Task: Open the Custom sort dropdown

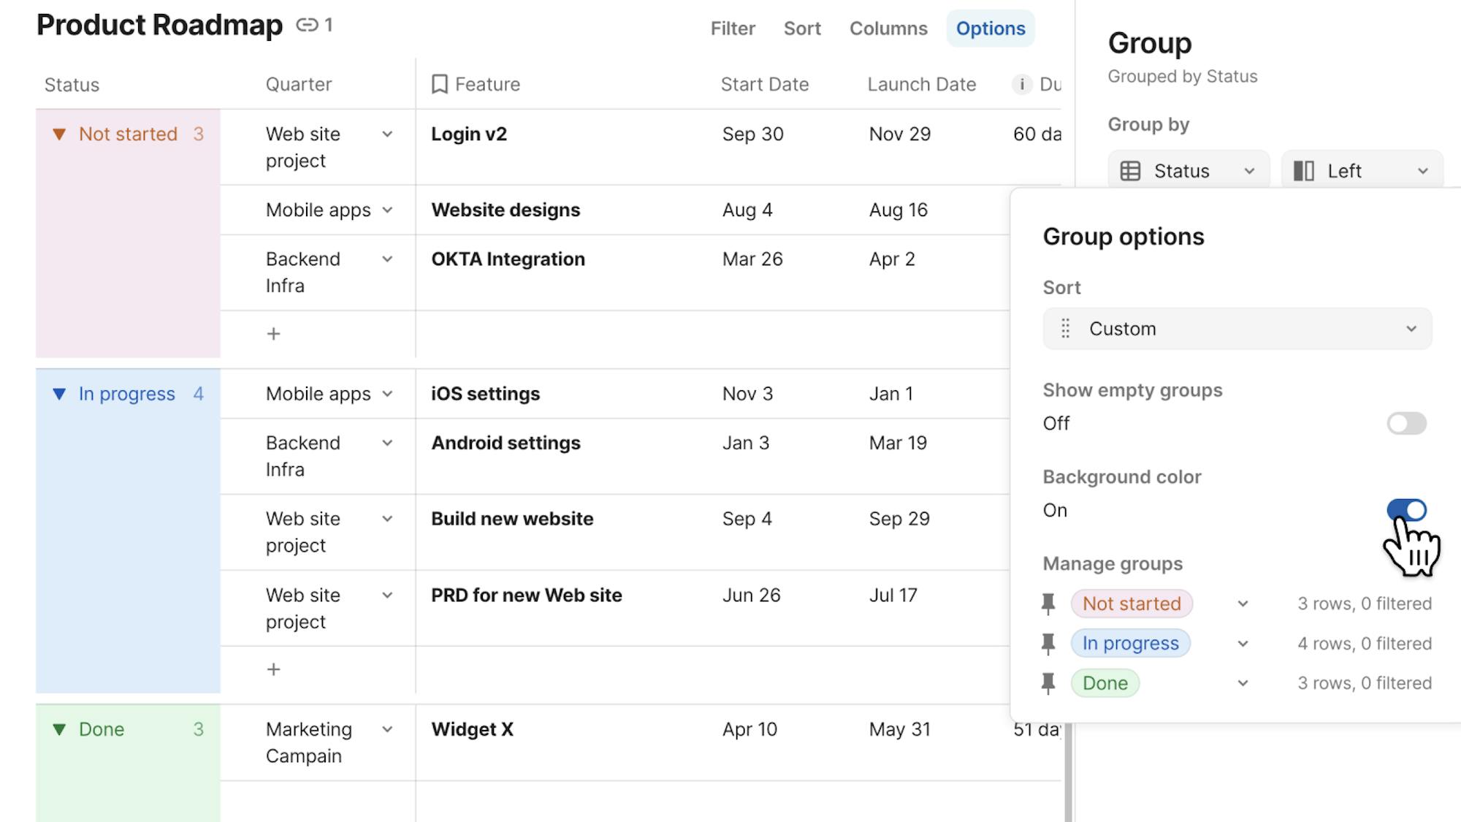Action: pyautogui.click(x=1237, y=329)
